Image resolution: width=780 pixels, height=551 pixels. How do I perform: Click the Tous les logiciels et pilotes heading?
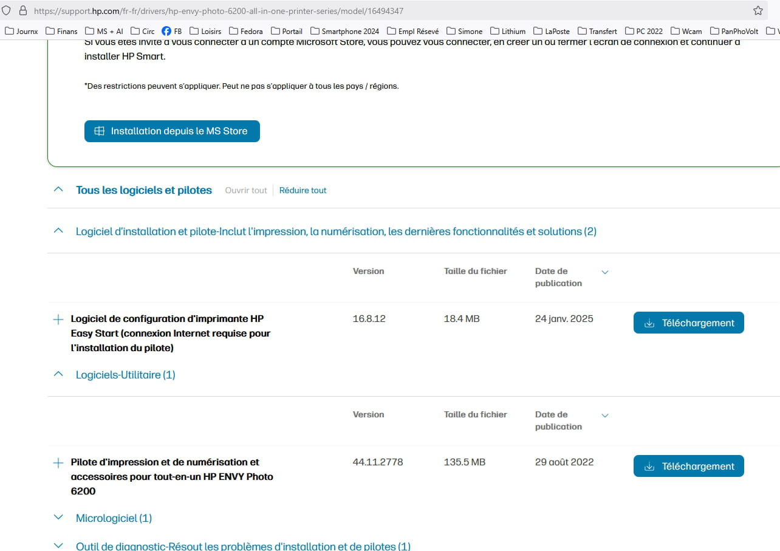[x=144, y=190]
